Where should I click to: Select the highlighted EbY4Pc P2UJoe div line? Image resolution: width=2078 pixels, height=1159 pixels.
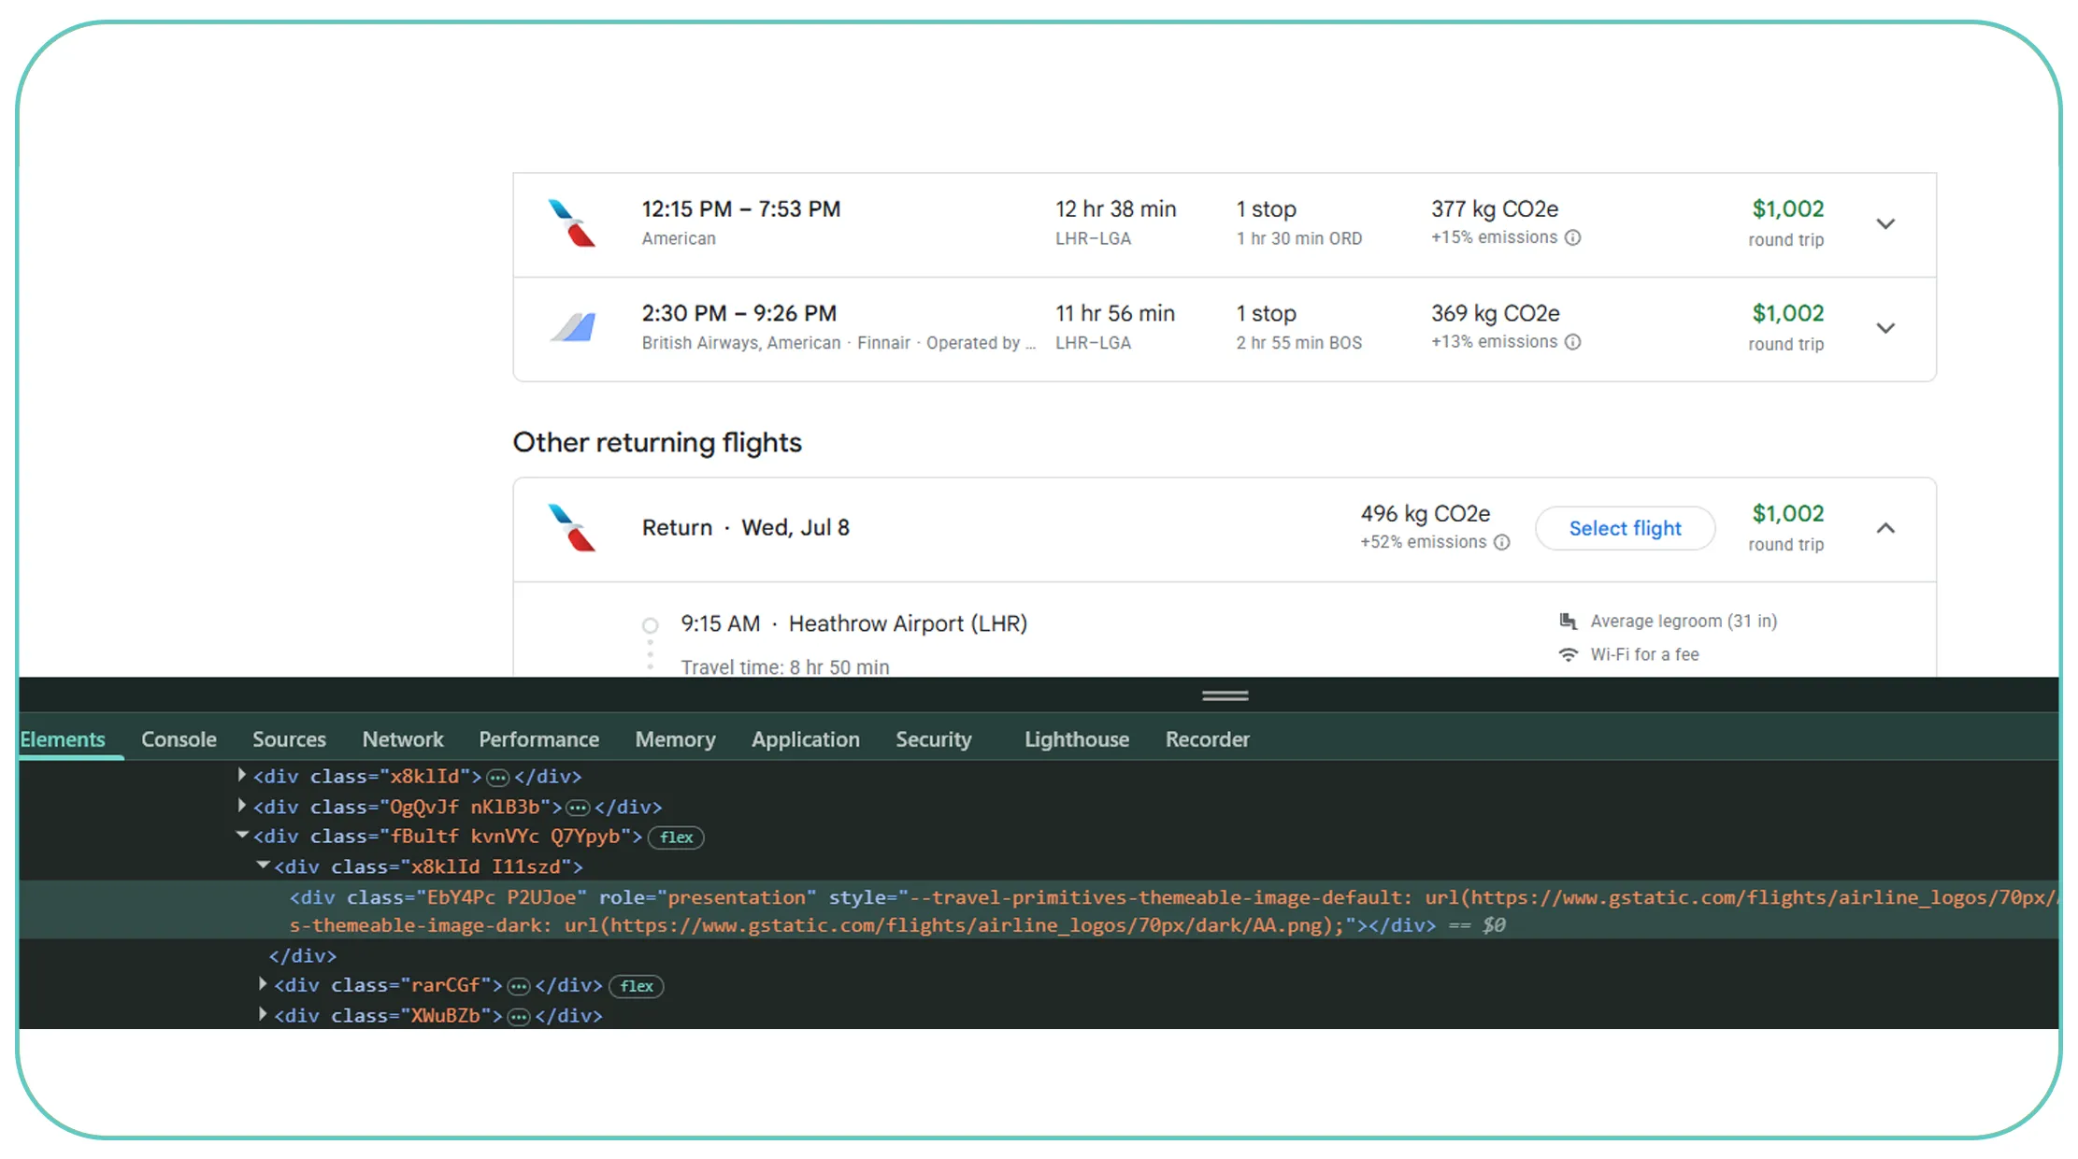[1039, 910]
